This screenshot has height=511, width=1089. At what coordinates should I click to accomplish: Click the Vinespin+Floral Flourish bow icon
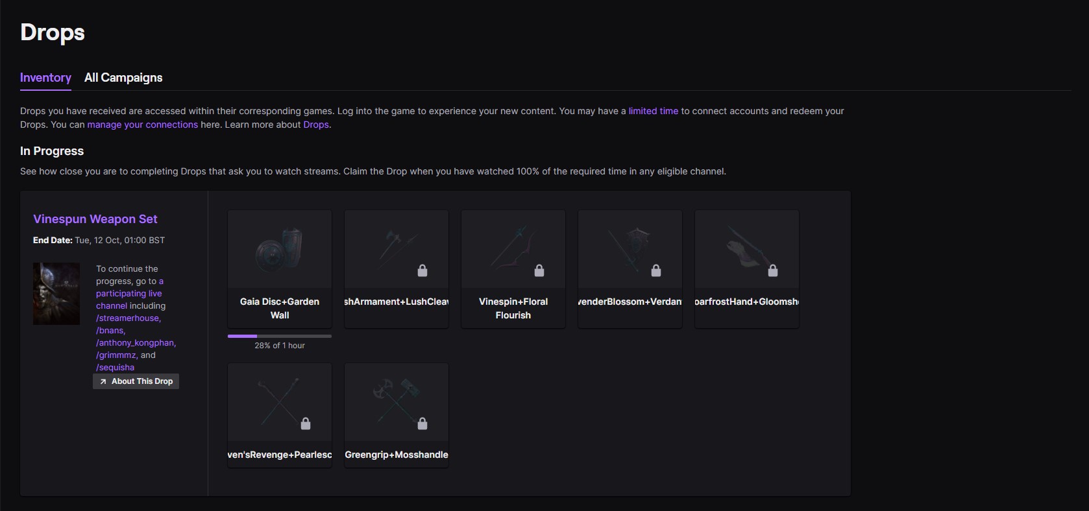click(513, 249)
